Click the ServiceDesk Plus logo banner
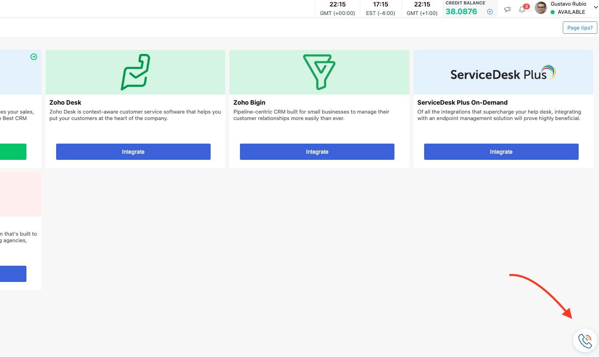 pos(503,73)
